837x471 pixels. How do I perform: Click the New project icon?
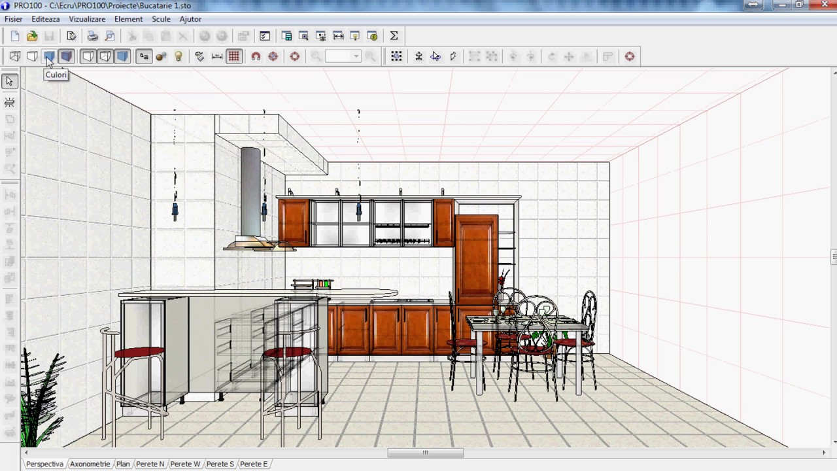tap(15, 36)
